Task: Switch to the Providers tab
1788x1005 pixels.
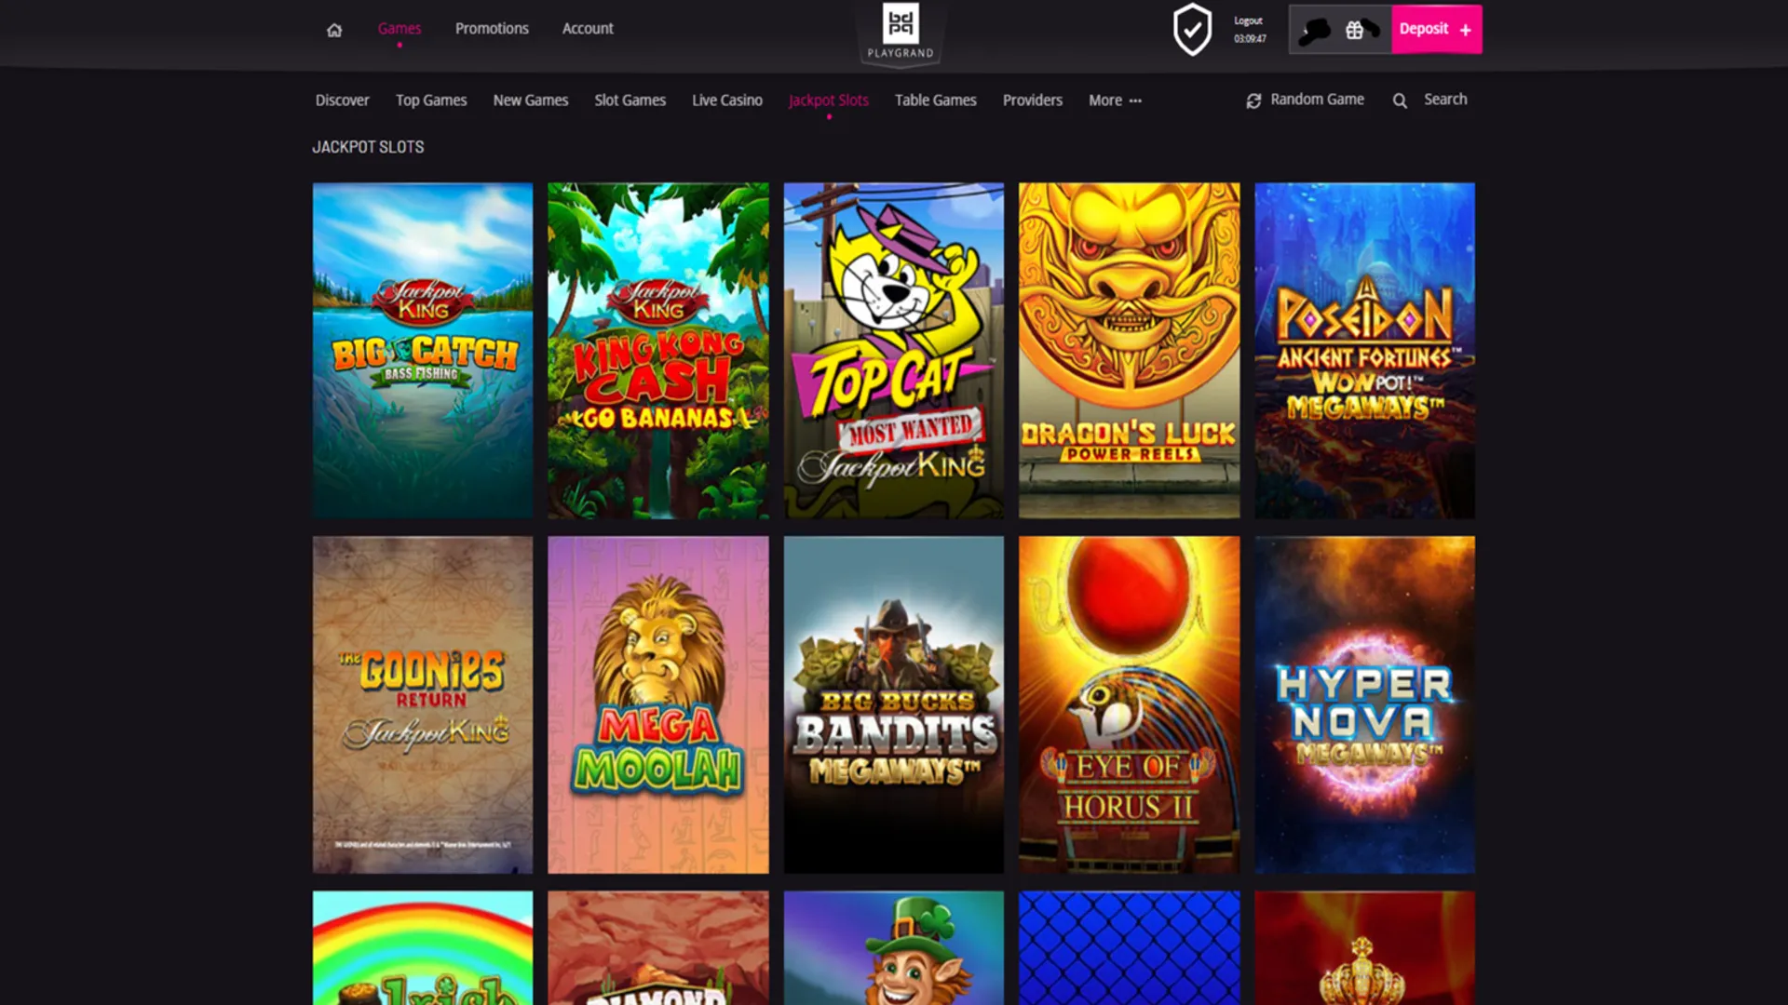Action: (1033, 100)
